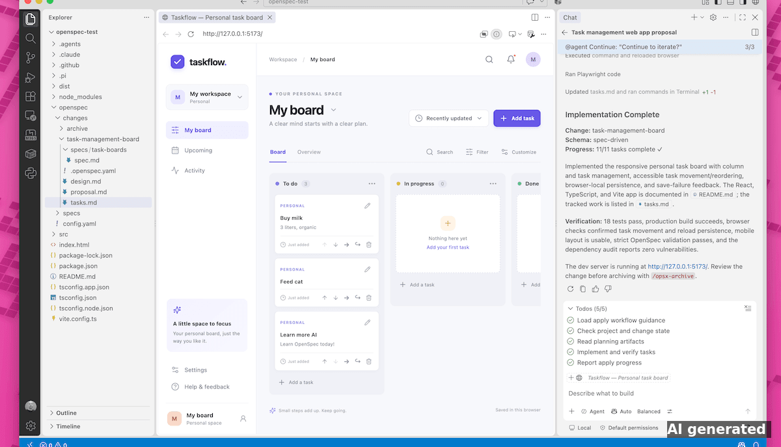Open the My board title dropdown chevron
This screenshot has width=781, height=447.
tap(334, 110)
